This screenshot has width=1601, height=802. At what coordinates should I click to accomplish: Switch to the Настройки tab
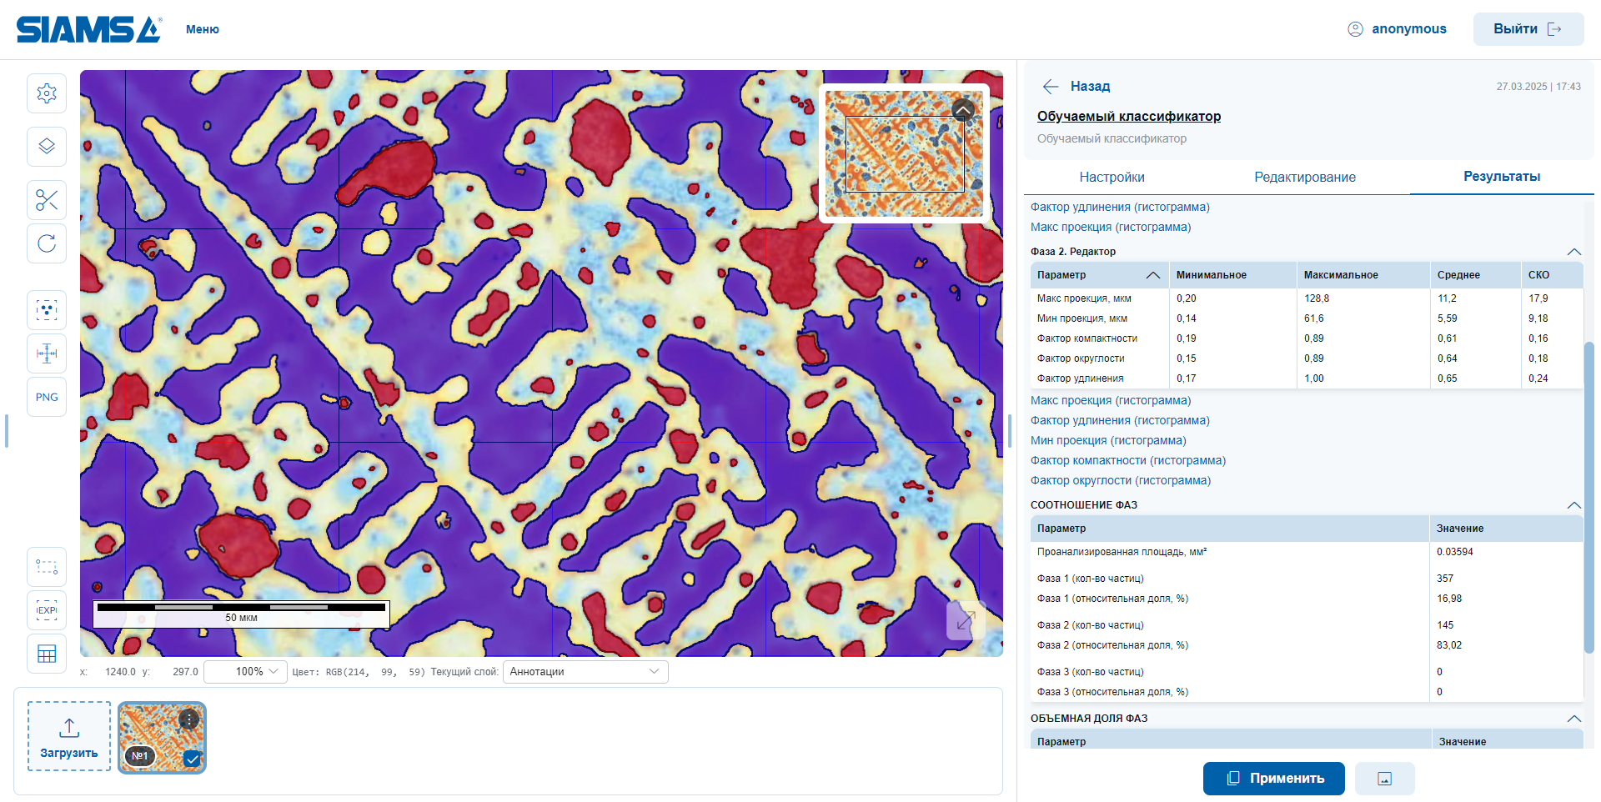click(x=1112, y=177)
